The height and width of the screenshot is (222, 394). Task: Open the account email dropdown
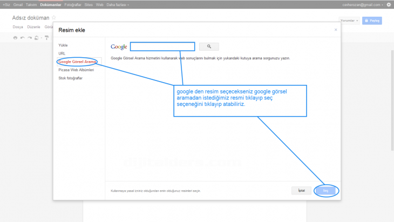click(363, 4)
